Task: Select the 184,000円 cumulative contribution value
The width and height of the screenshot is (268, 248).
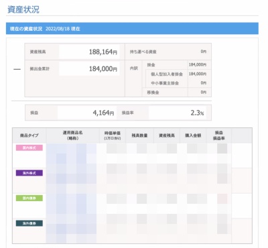Action: 103,69
